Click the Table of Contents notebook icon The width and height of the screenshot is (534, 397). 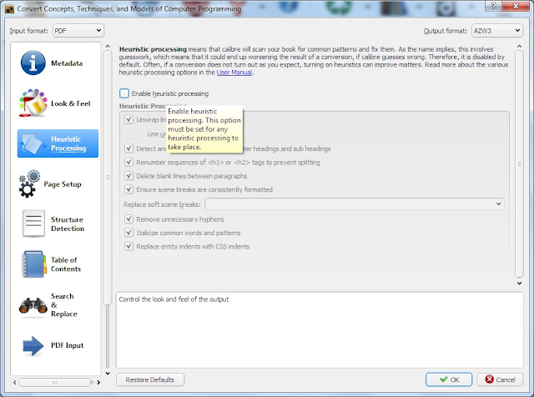pos(33,264)
